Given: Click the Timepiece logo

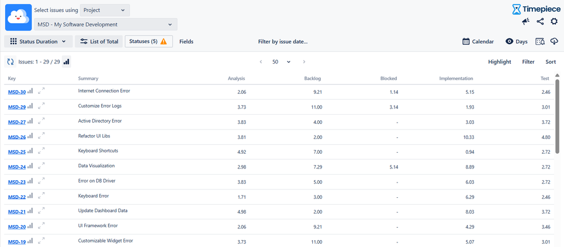Looking at the screenshot, I should point(536,9).
